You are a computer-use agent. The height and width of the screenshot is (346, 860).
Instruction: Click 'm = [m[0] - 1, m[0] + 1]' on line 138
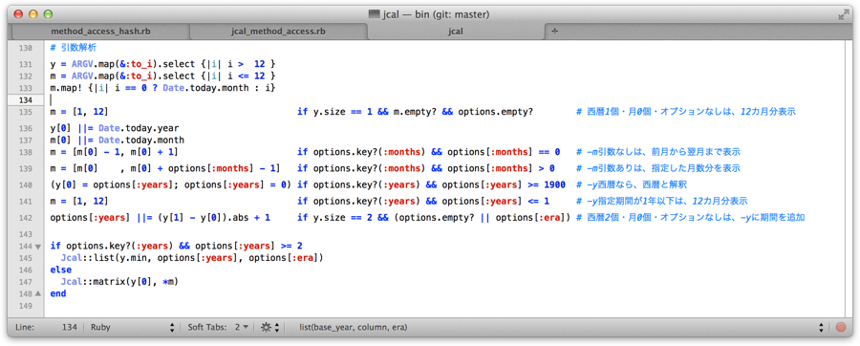point(114,152)
